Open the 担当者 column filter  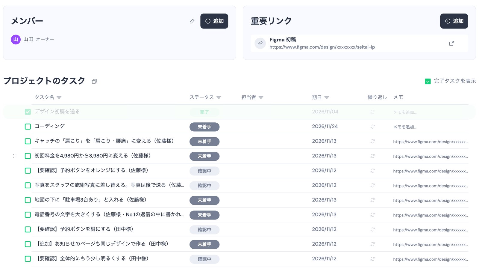(261, 97)
